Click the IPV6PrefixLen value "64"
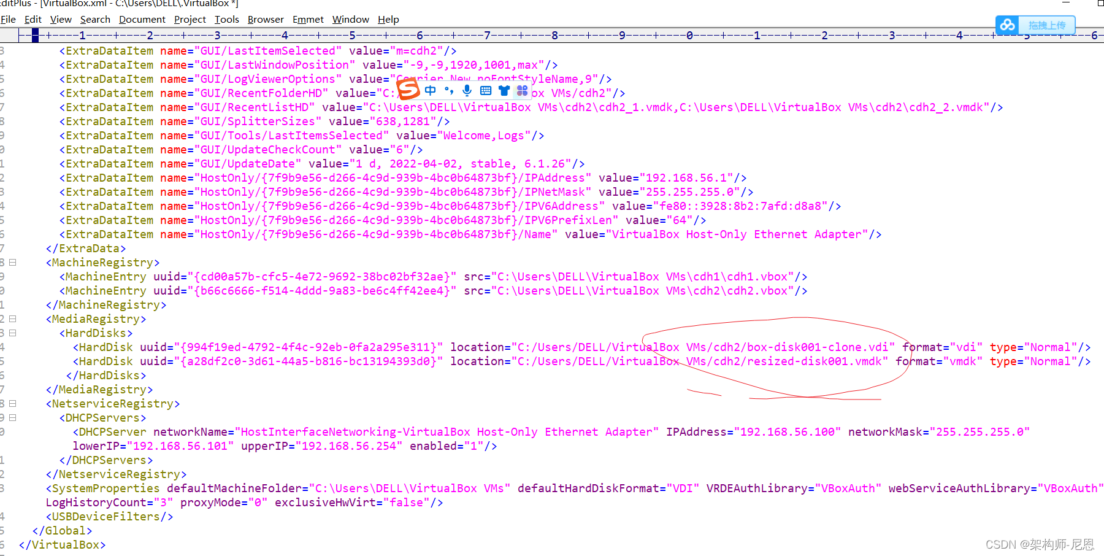Viewport: 1104px width, 556px height. 680,220
